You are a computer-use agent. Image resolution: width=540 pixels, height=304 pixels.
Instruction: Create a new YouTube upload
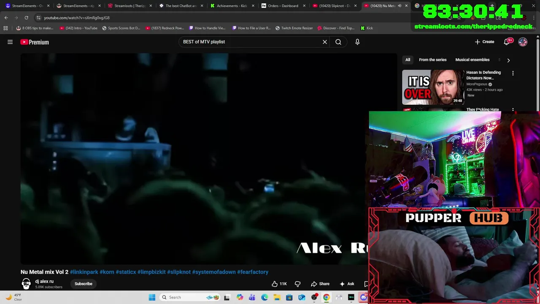pyautogui.click(x=484, y=42)
